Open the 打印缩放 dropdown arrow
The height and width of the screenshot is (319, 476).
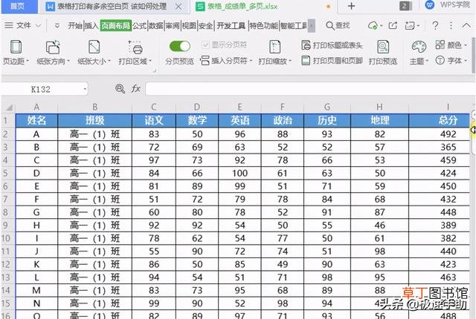(290, 61)
